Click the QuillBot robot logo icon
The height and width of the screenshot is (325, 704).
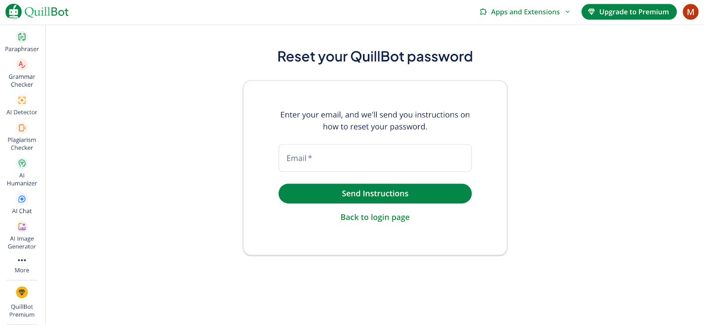(13, 12)
